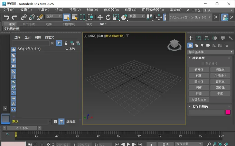The width and height of the screenshot is (235, 146).
Task: Click the Unlink selection icon
Action: [32, 17]
